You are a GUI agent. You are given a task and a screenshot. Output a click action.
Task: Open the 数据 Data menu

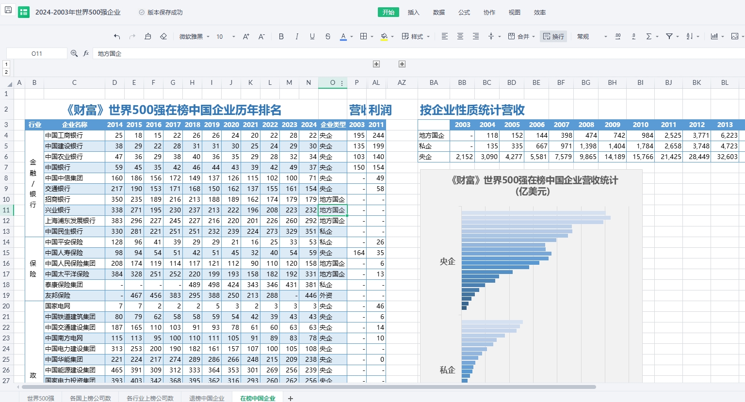coord(439,12)
